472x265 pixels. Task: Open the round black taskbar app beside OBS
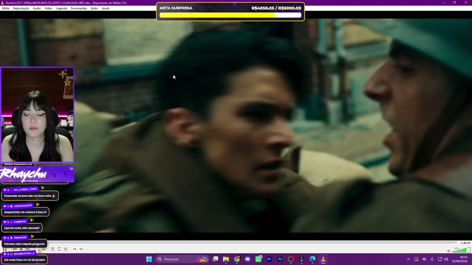(302, 259)
